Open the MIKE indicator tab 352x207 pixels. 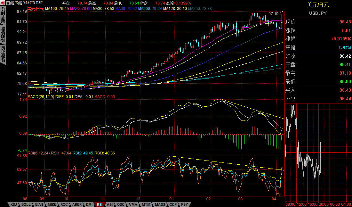pyautogui.click(x=52, y=204)
